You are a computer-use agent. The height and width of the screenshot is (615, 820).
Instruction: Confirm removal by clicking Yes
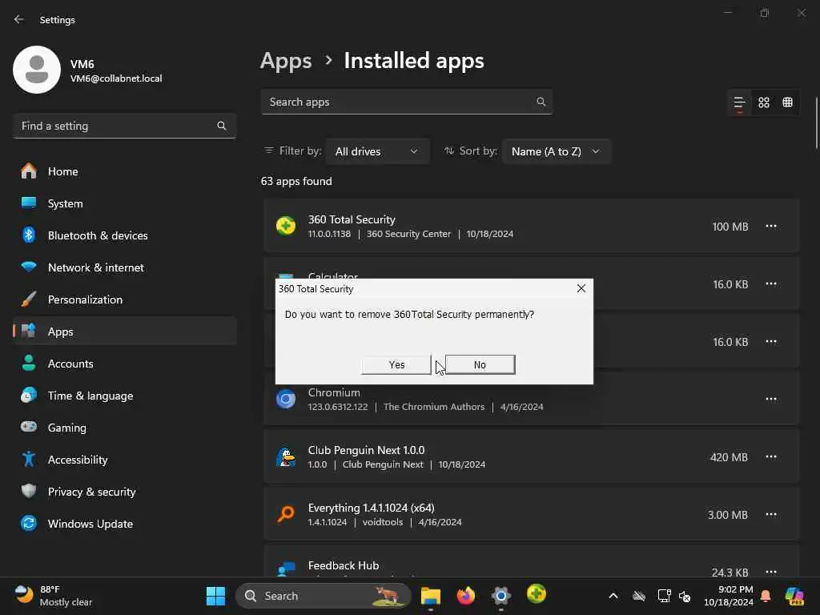click(396, 364)
